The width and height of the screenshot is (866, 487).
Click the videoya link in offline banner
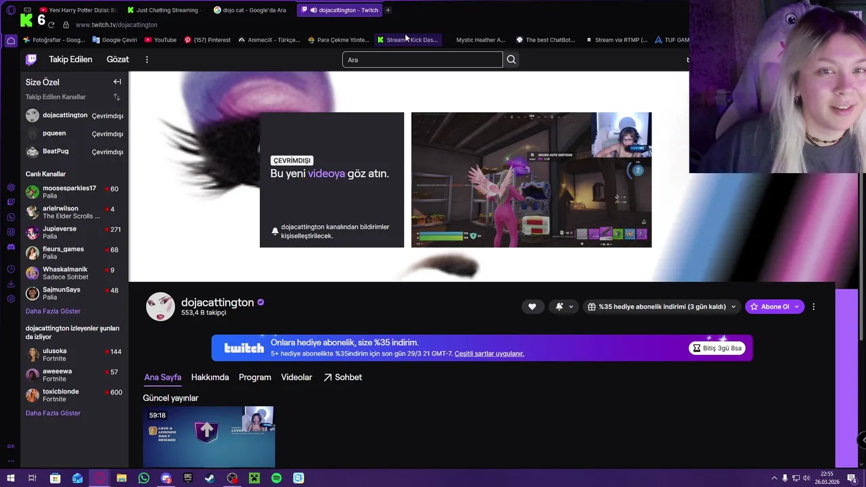(326, 174)
